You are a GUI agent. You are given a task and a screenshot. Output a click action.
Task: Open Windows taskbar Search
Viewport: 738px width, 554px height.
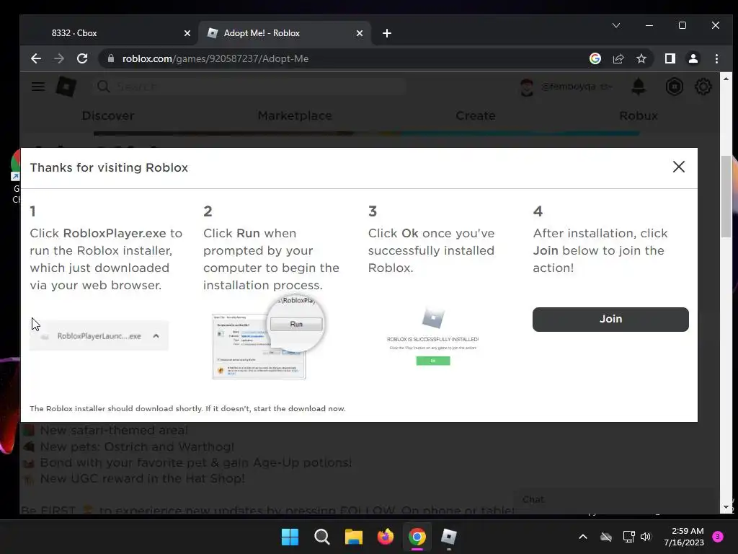(x=322, y=537)
